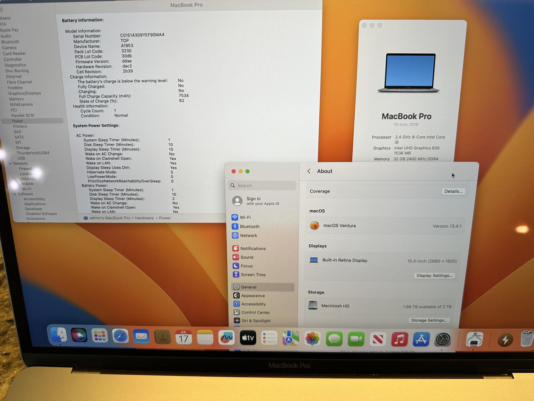534x401 pixels.
Task: Select Graphics/Displays in System Information sidebar
Action: [24, 93]
